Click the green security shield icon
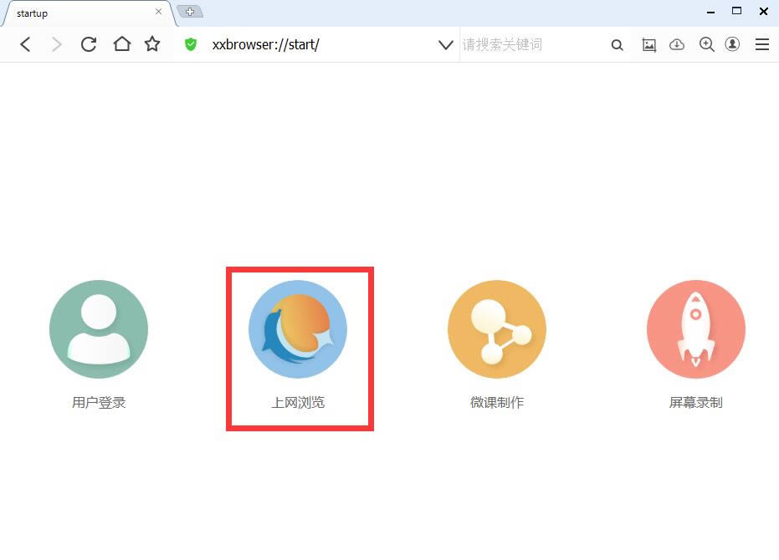The height and width of the screenshot is (560, 779). click(x=191, y=45)
